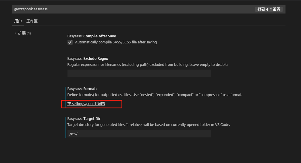The height and width of the screenshot is (163, 301).
Task: Select the 扩展 (4) tree item label
Action: (x=24, y=33)
